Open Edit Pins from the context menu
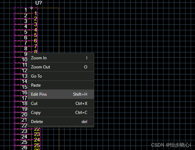Image resolution: width=195 pixels, height=150 pixels. click(x=39, y=94)
